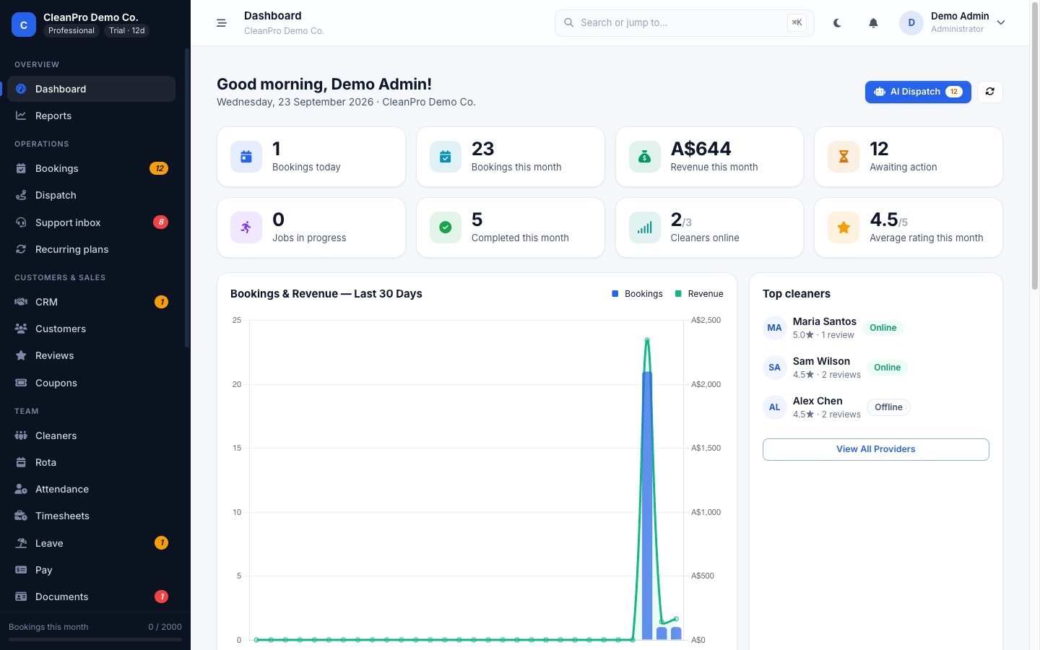Click the Reviews star icon in sidebar
The image size is (1040, 650).
pyautogui.click(x=21, y=355)
